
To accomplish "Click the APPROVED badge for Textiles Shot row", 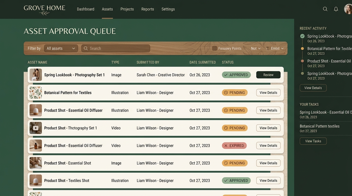I will [x=236, y=180].
